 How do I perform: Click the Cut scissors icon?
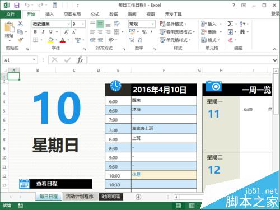(x=20, y=24)
